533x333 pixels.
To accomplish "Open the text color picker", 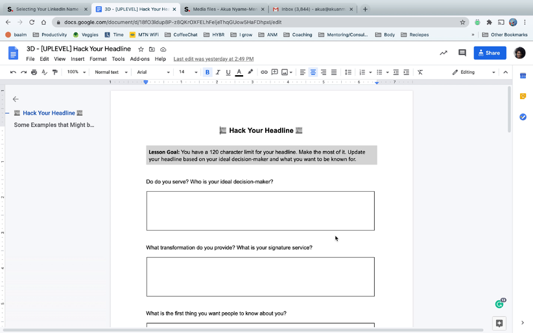I will [x=239, y=72].
